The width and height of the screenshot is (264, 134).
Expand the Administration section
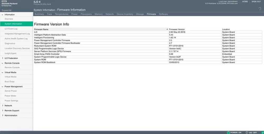click(2, 115)
